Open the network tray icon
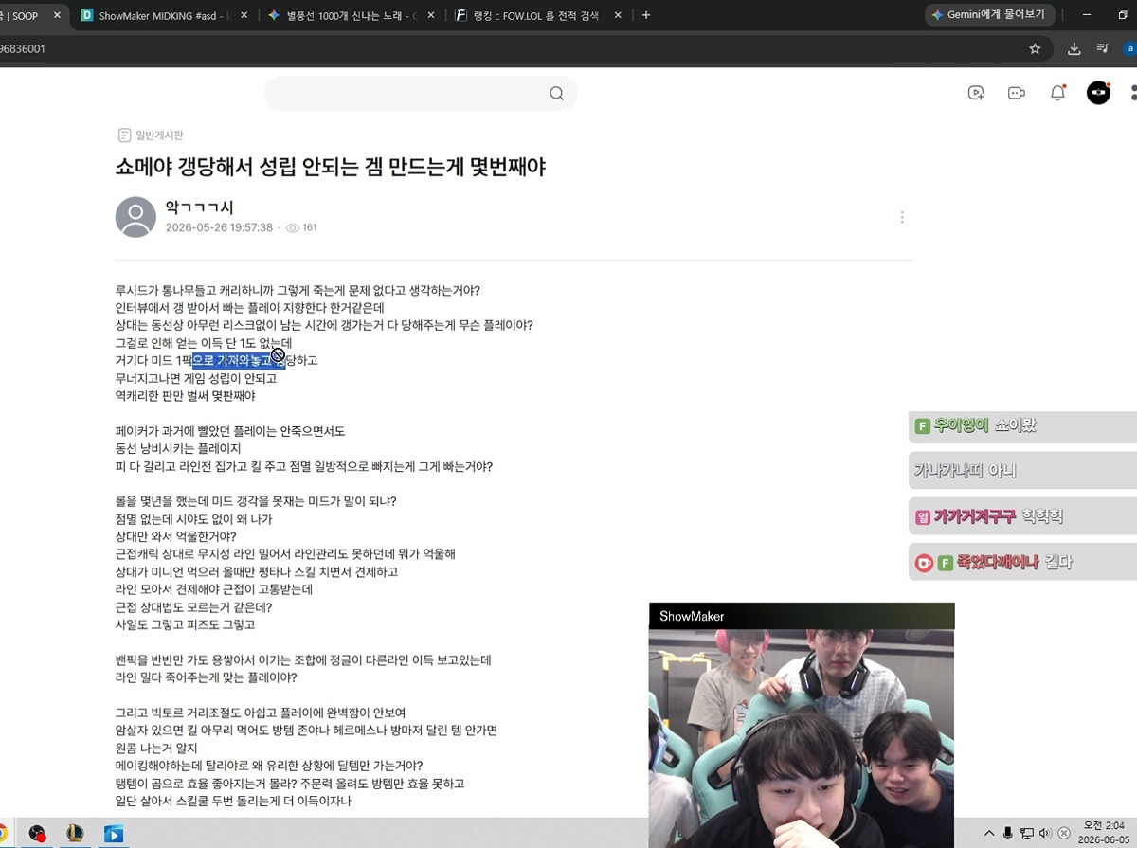Image resolution: width=1137 pixels, height=848 pixels. coord(1027,834)
